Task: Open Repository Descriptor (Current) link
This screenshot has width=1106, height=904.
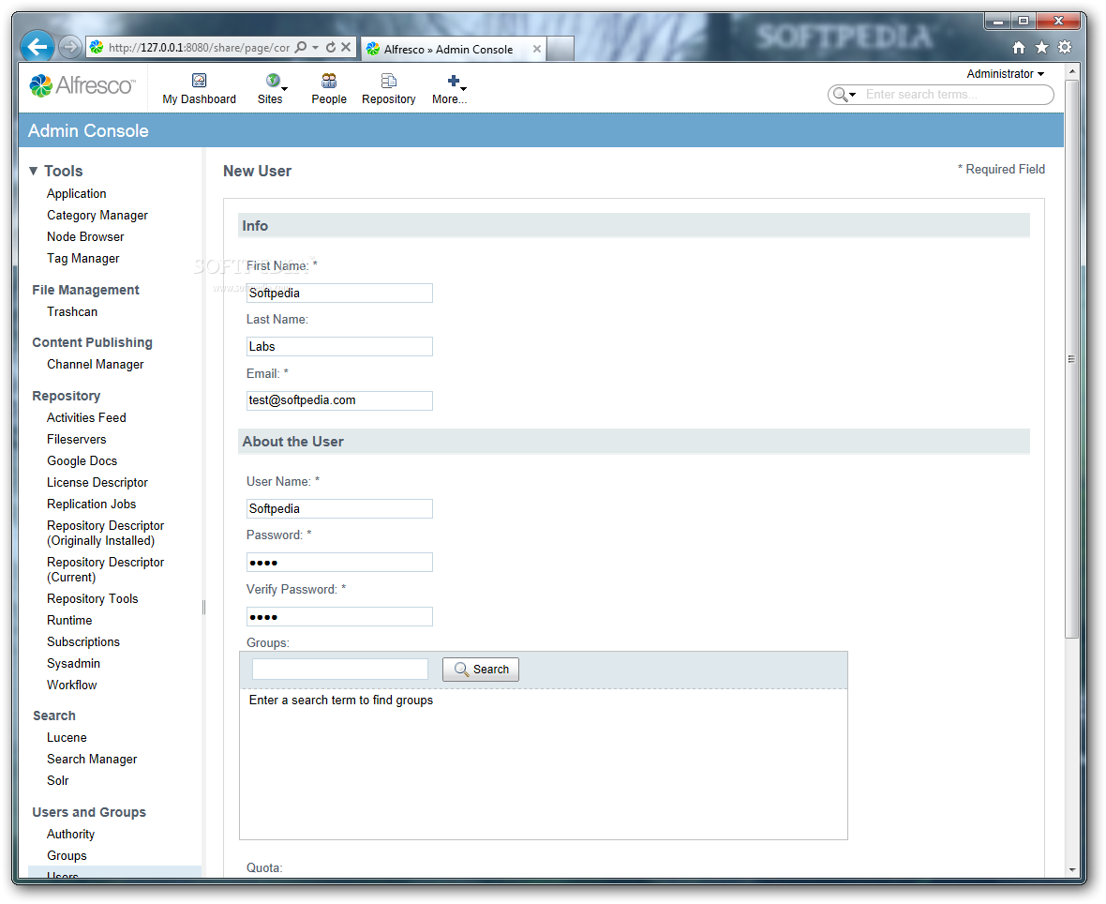Action: (105, 569)
